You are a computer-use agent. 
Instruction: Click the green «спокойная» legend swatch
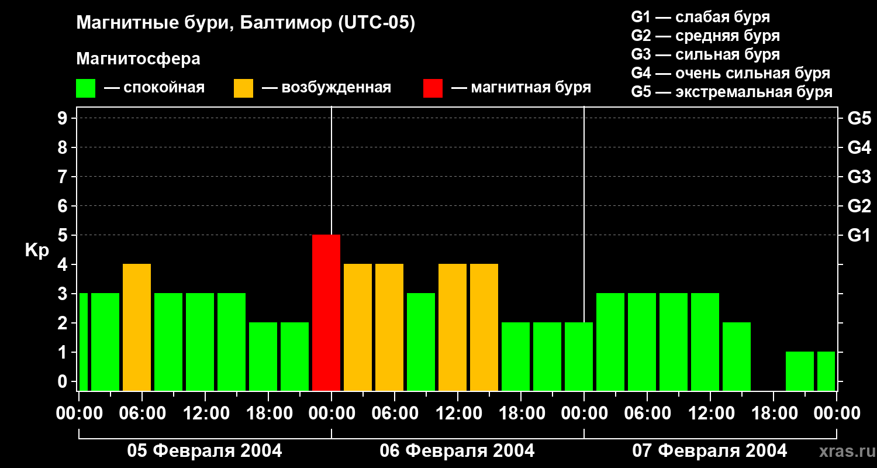(x=85, y=88)
